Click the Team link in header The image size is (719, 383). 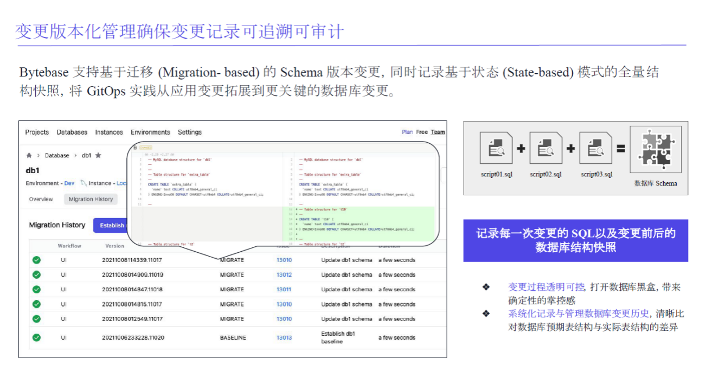438,132
